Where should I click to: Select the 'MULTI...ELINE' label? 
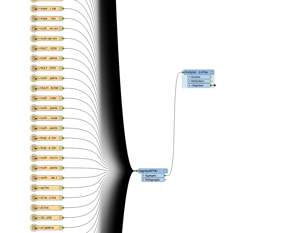click(49, 88)
